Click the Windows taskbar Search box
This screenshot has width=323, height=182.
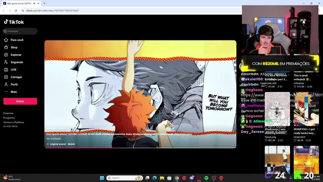[x=125, y=178]
